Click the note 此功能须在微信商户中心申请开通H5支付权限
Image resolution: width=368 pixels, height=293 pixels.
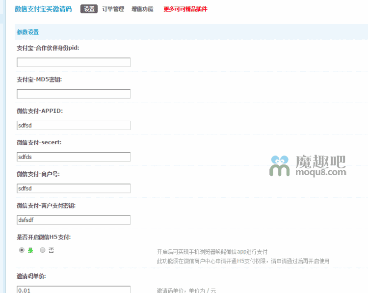point(211,261)
